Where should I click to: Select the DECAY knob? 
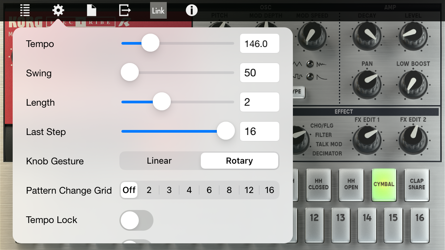367,36
